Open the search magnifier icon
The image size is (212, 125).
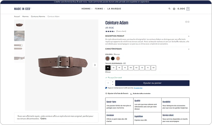169,9
